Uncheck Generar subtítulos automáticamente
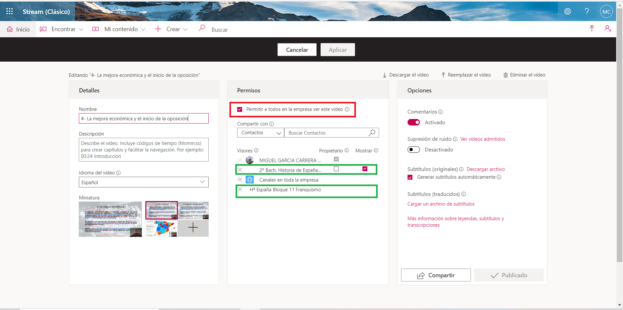Image resolution: width=623 pixels, height=310 pixels. [410, 177]
